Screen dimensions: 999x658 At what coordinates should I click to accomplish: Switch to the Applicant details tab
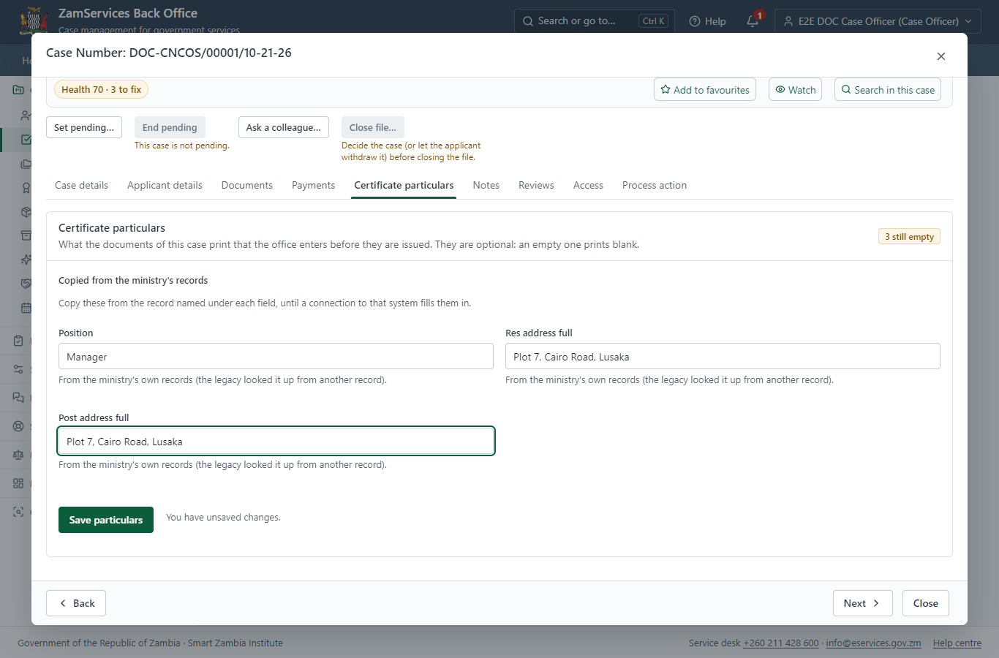[x=165, y=185]
